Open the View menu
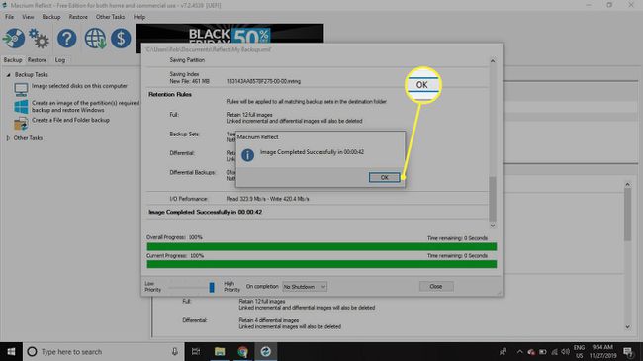This screenshot has width=643, height=361. [28, 17]
